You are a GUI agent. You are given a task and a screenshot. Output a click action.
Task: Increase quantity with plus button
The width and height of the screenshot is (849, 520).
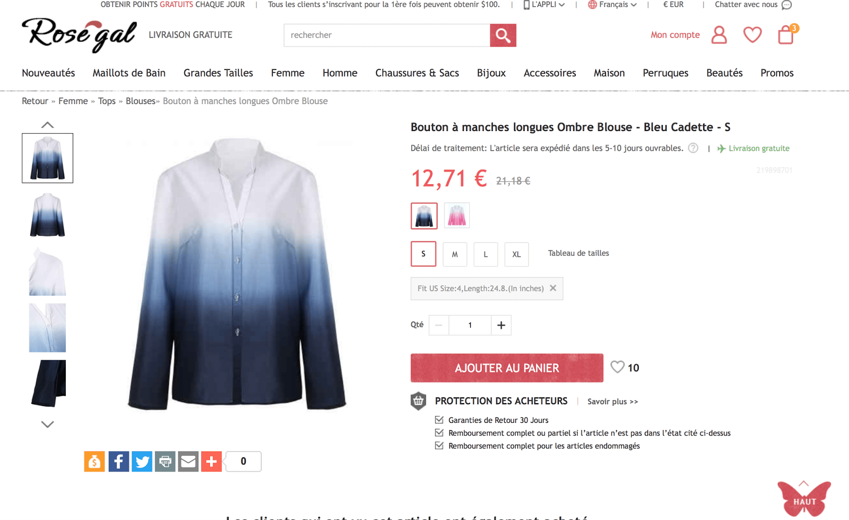point(501,325)
